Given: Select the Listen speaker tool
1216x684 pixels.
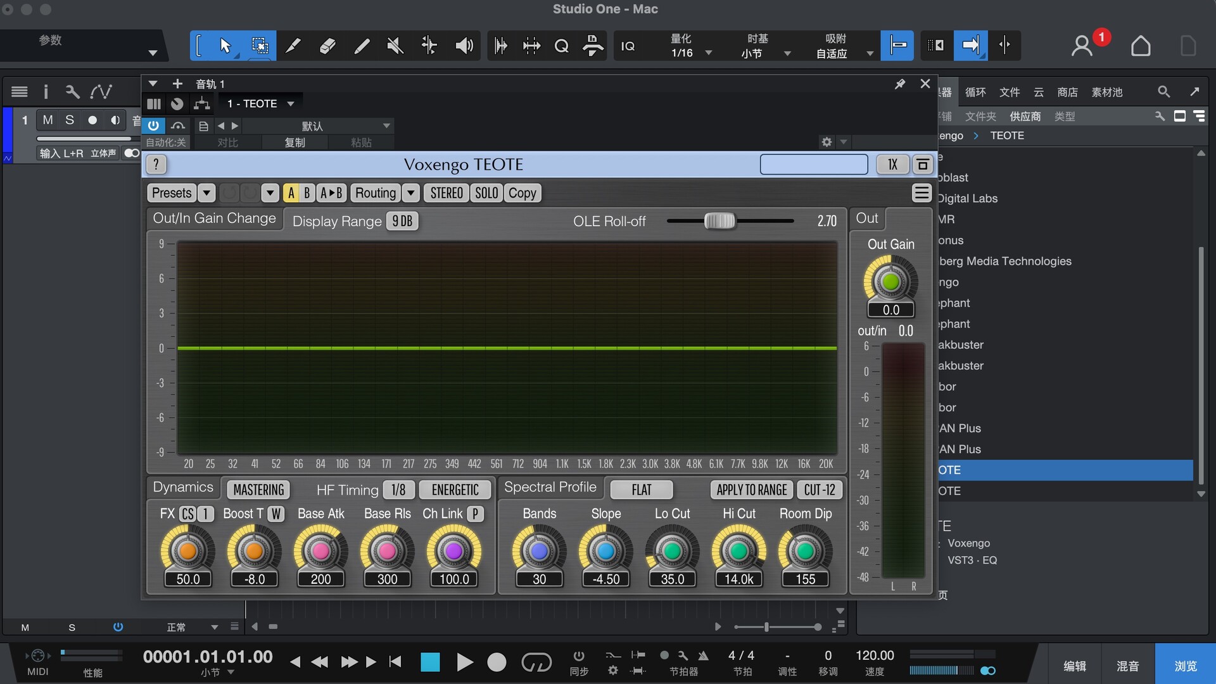Looking at the screenshot, I should (x=464, y=46).
